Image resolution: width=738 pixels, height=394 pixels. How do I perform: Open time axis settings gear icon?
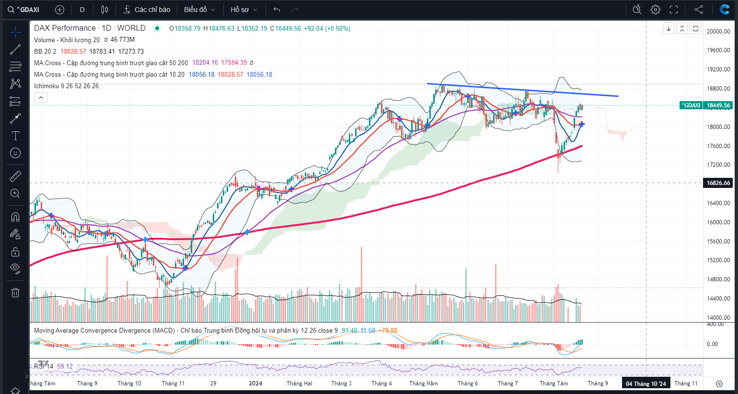pos(719,383)
